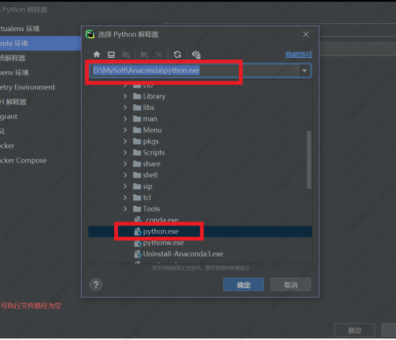The height and width of the screenshot is (340, 396).
Task: Expand the tcl folder
Action: [125, 197]
